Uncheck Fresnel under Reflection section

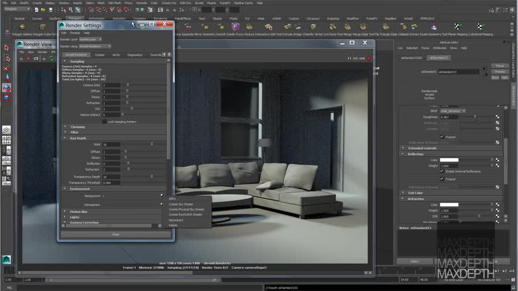(442, 179)
